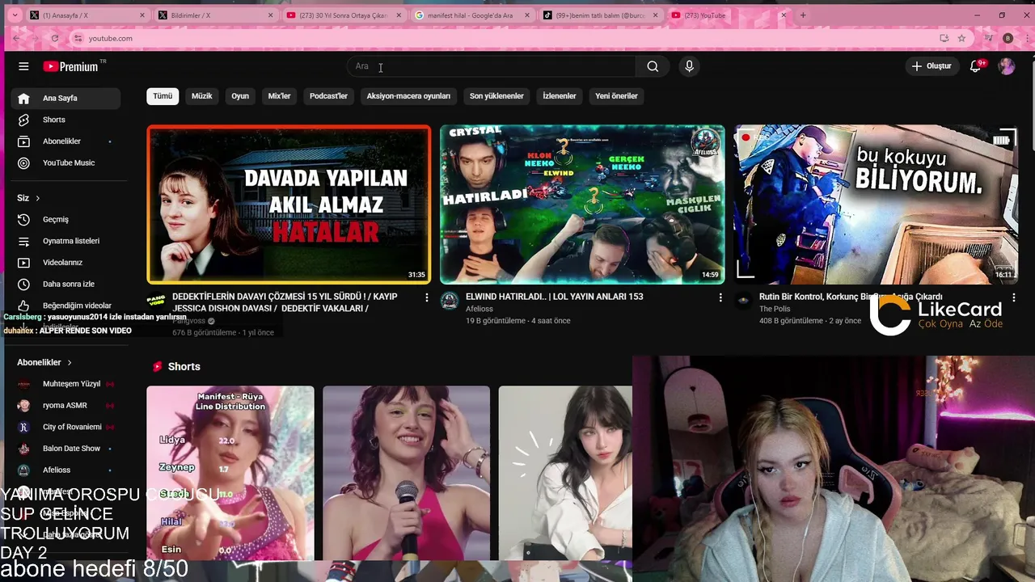The width and height of the screenshot is (1035, 582).
Task: Start voice search with microphone icon
Action: [689, 66]
